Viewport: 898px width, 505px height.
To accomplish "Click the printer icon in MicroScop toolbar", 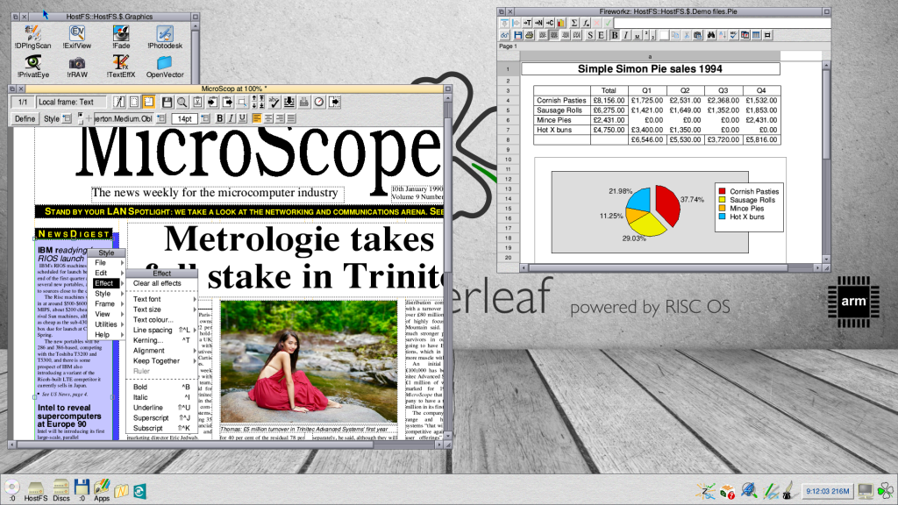I will (303, 103).
